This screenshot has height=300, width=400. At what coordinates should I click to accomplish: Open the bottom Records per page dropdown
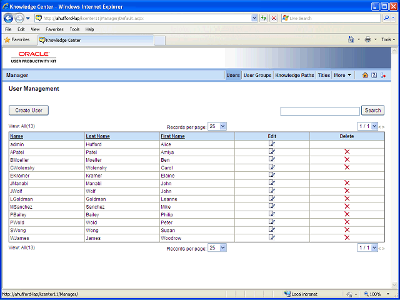pyautogui.click(x=217, y=247)
